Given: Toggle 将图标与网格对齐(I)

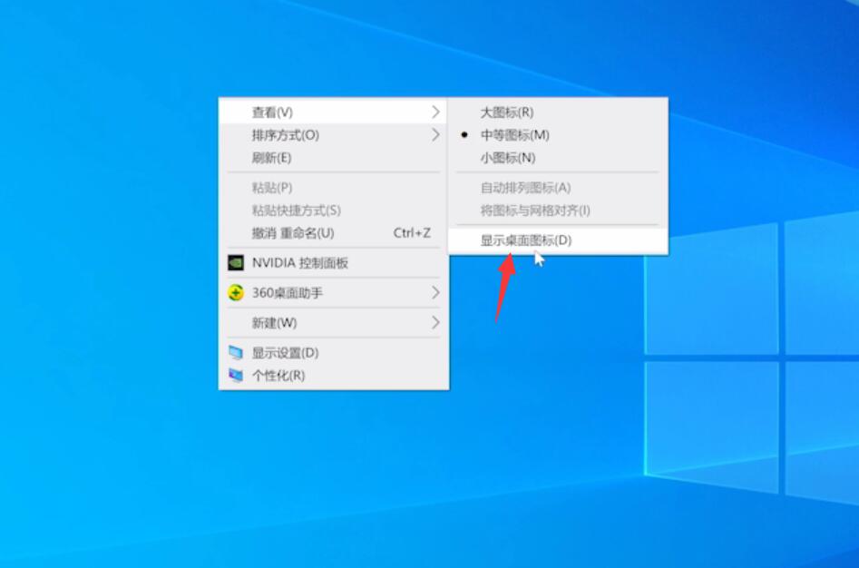Looking at the screenshot, I should (x=558, y=211).
